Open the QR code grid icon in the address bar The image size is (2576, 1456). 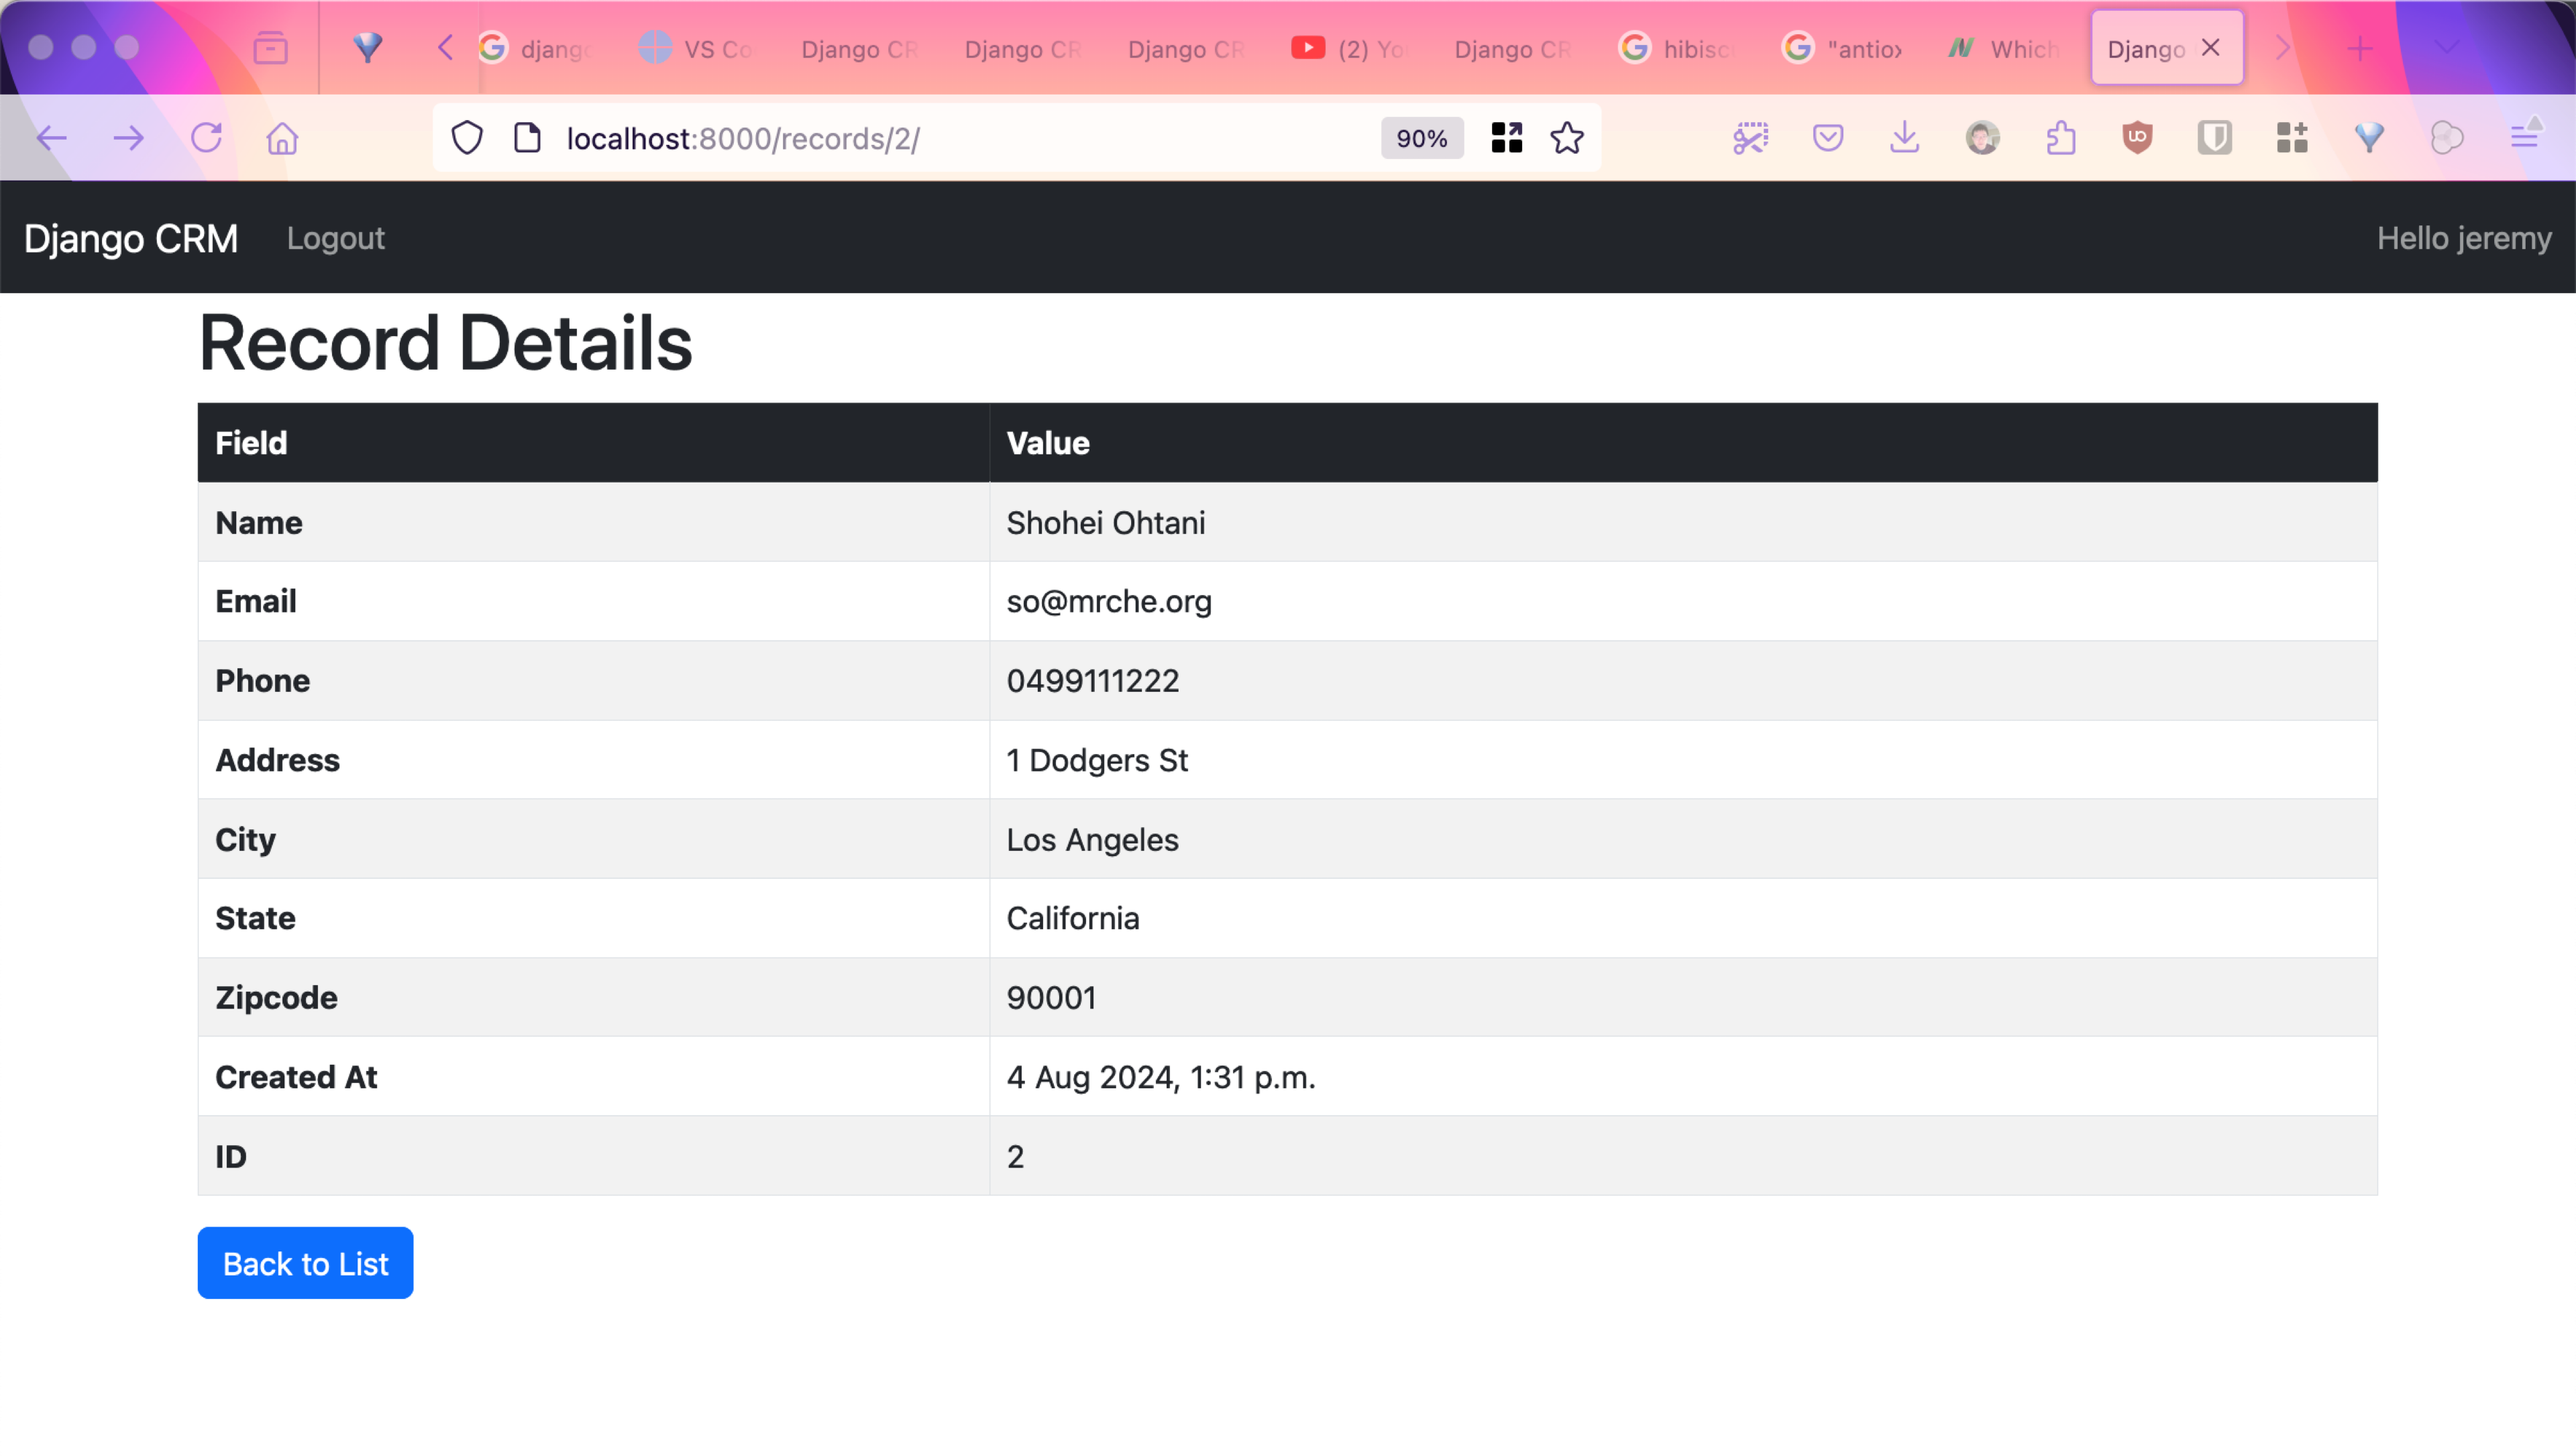click(1506, 138)
